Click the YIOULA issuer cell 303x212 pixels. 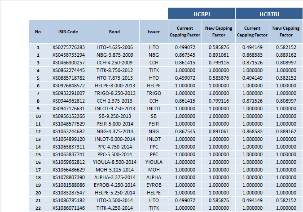154,162
